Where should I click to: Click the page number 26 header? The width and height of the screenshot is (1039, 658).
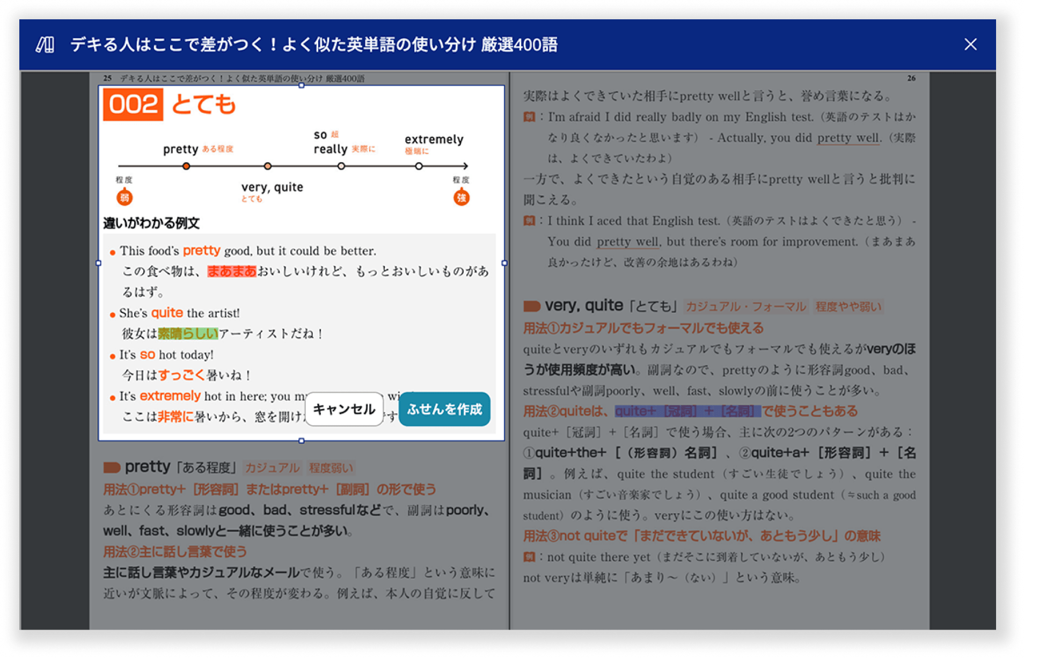[x=911, y=78]
